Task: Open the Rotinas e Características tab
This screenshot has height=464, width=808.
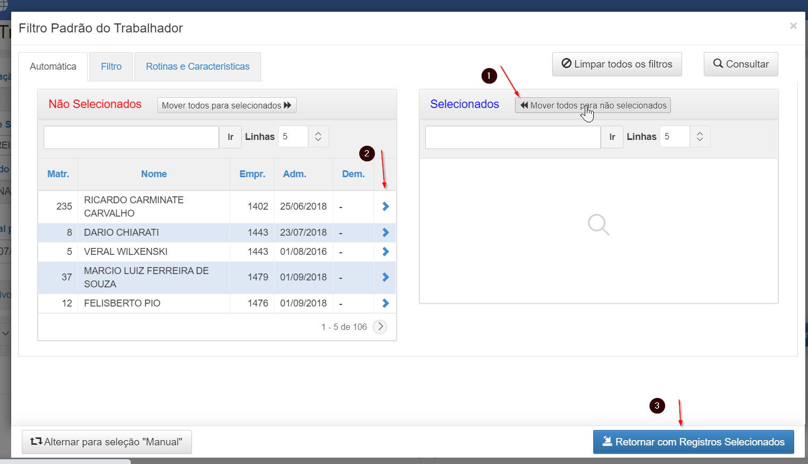Action: click(x=198, y=67)
